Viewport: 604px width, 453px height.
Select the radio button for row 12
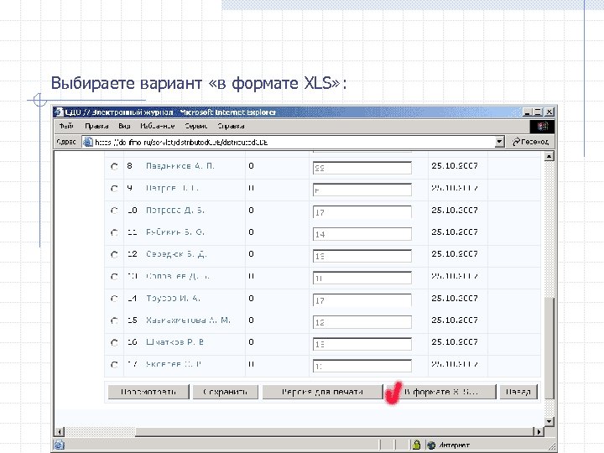click(114, 254)
